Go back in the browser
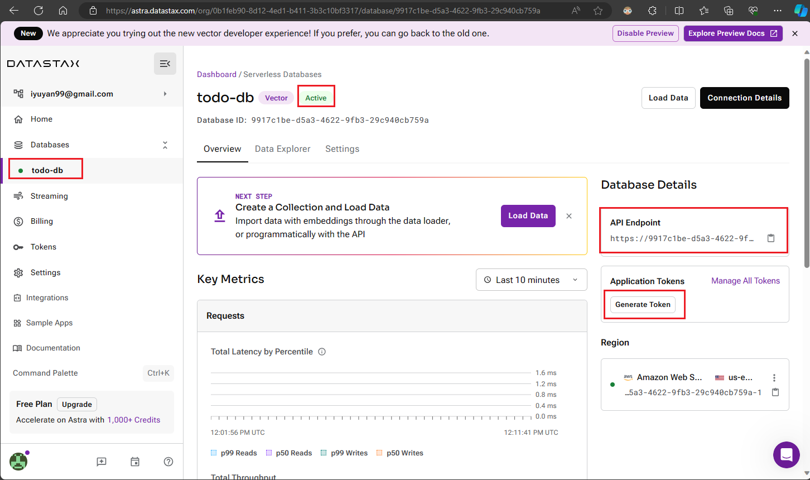 click(14, 11)
